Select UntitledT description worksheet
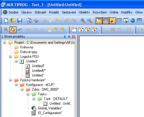Viewport: 144px width, 117px height. (x=38, y=66)
